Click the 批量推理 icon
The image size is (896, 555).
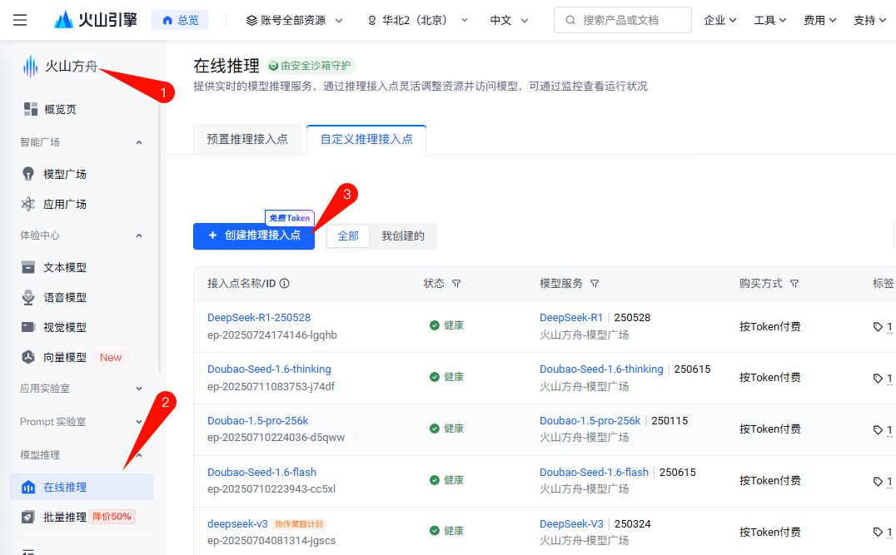[x=28, y=517]
